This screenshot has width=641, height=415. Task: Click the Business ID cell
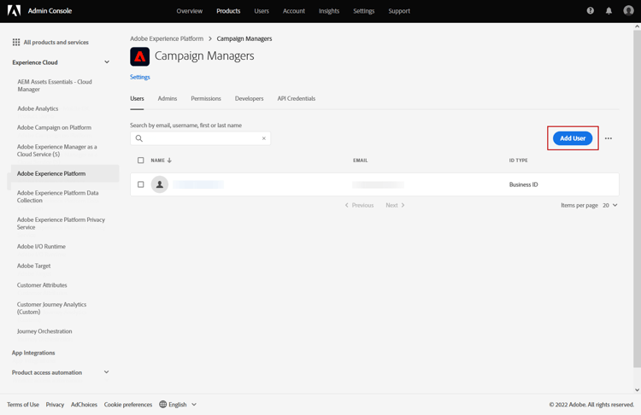click(x=523, y=184)
